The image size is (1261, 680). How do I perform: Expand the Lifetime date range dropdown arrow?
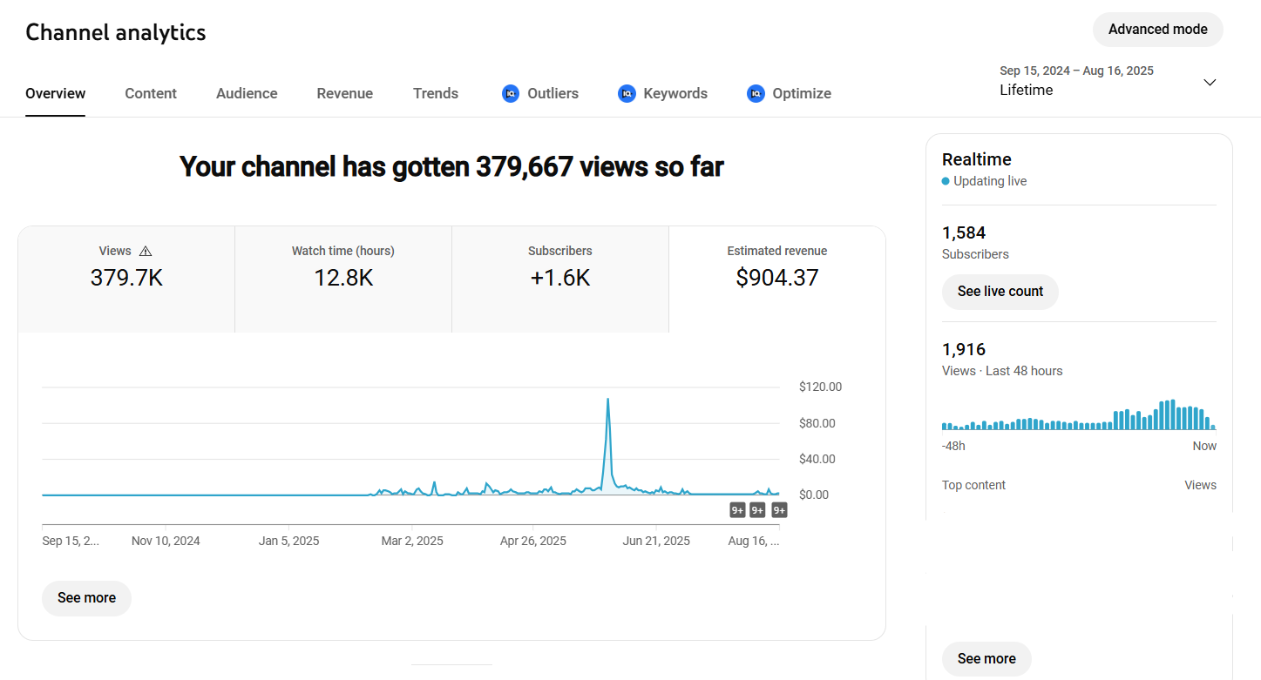click(1210, 83)
